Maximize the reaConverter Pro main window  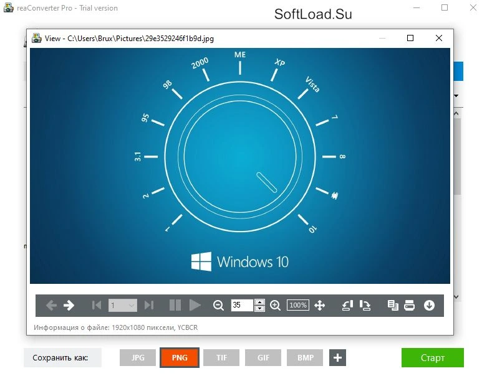[445, 7]
